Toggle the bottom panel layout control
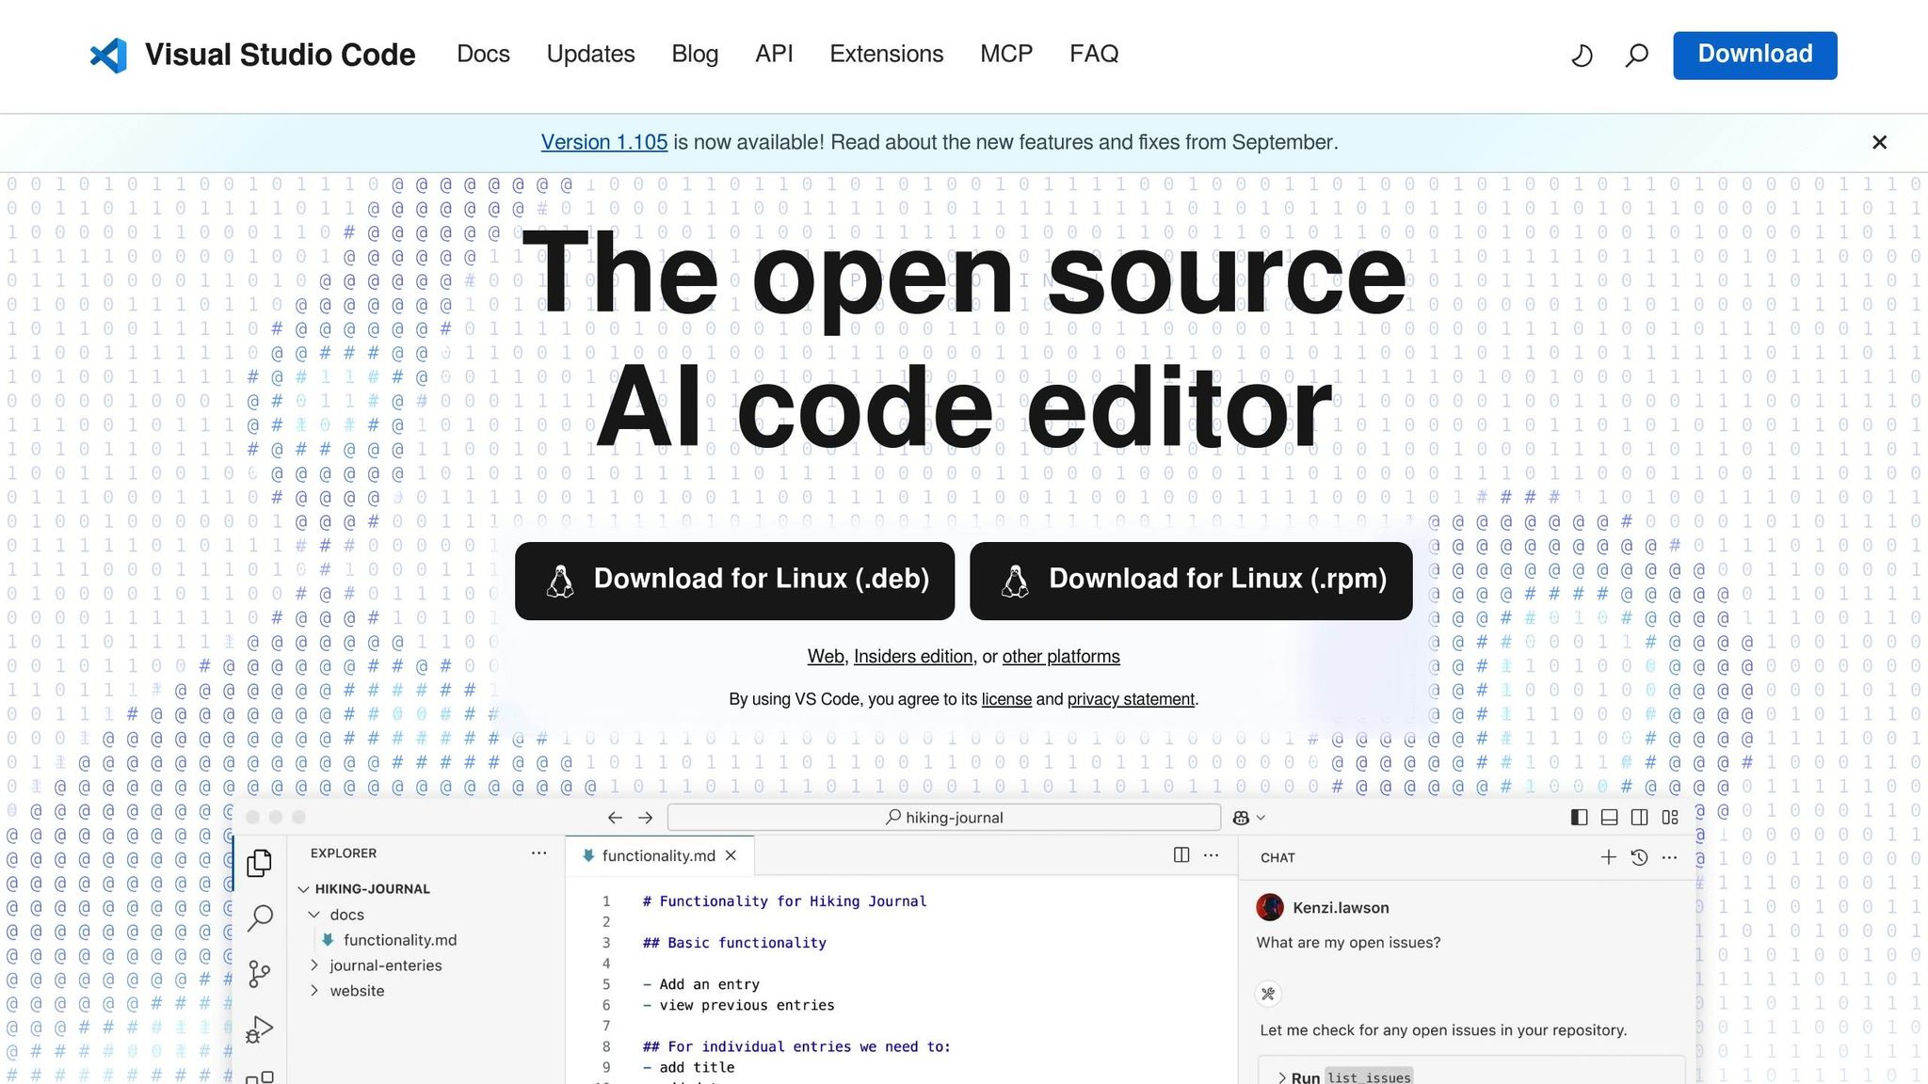1928x1084 pixels. tap(1609, 818)
